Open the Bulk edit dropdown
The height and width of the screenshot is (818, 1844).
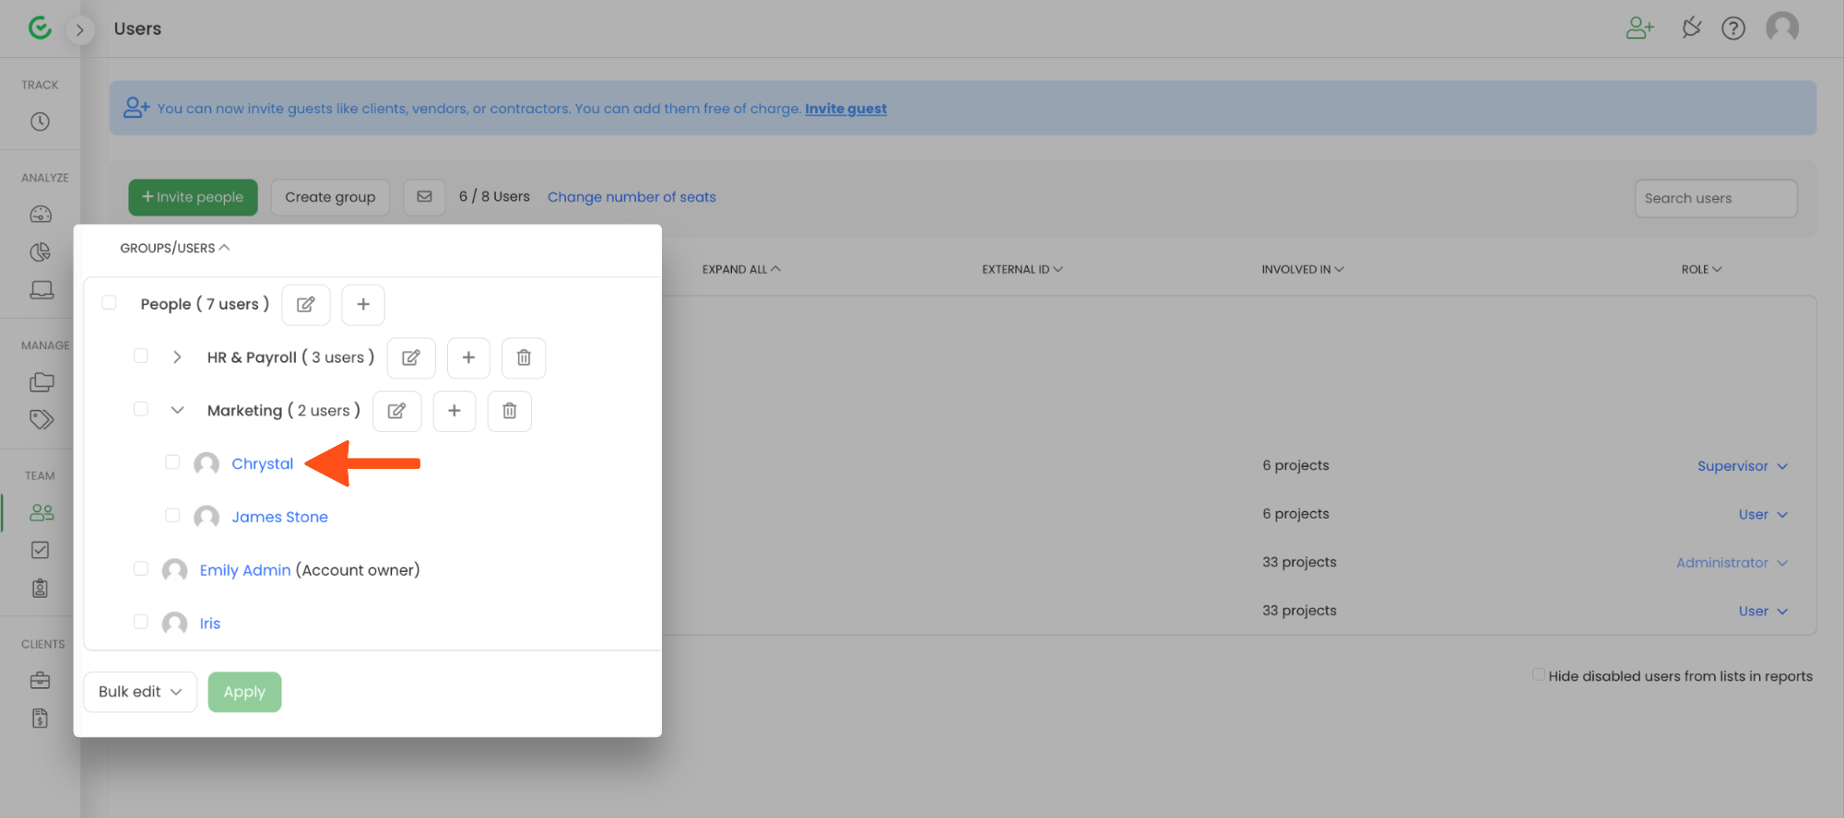140,692
